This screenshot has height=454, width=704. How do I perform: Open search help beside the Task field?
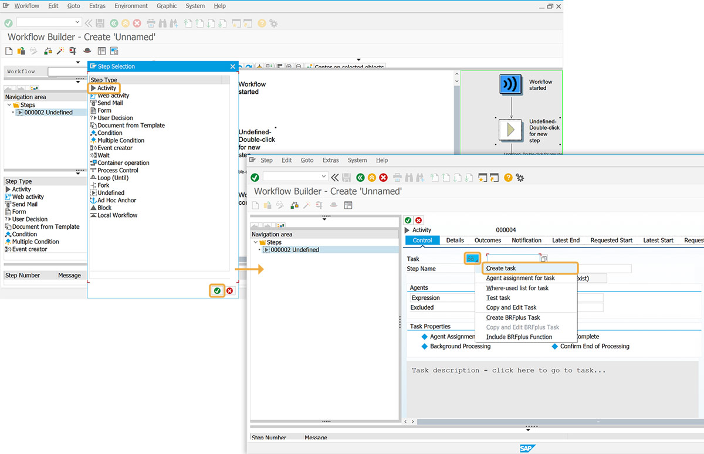pyautogui.click(x=543, y=258)
